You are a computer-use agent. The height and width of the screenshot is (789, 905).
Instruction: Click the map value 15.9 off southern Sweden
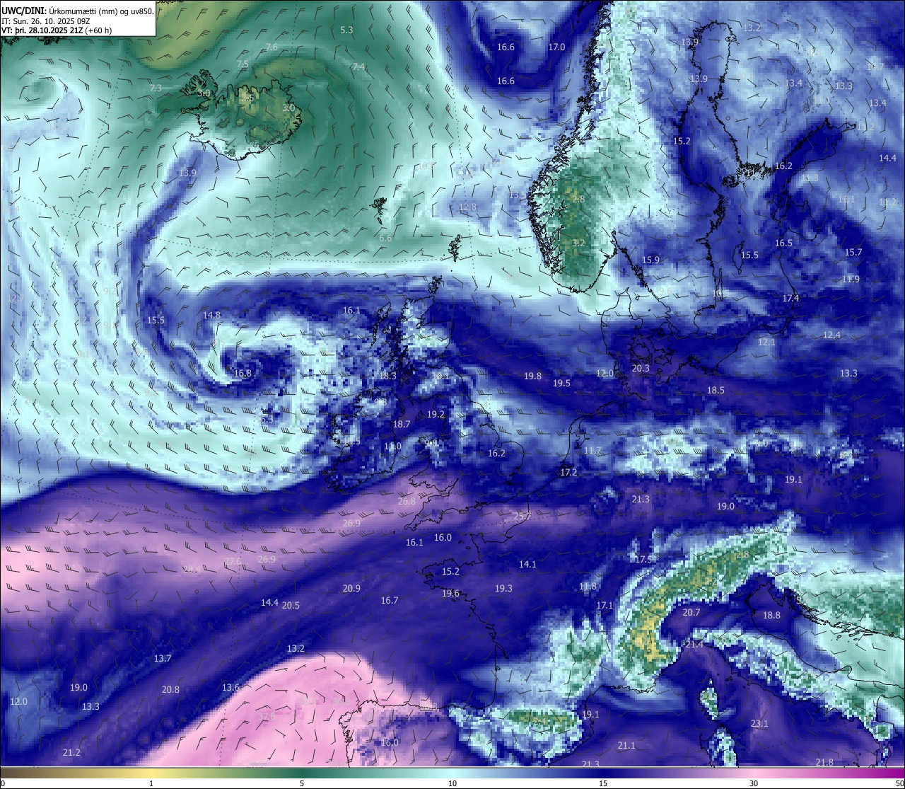(650, 260)
